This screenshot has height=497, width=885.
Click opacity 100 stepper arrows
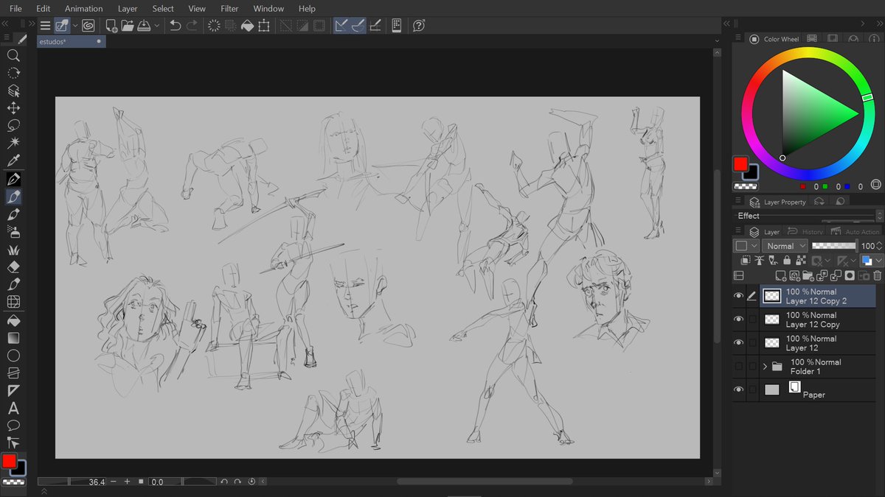pos(880,246)
